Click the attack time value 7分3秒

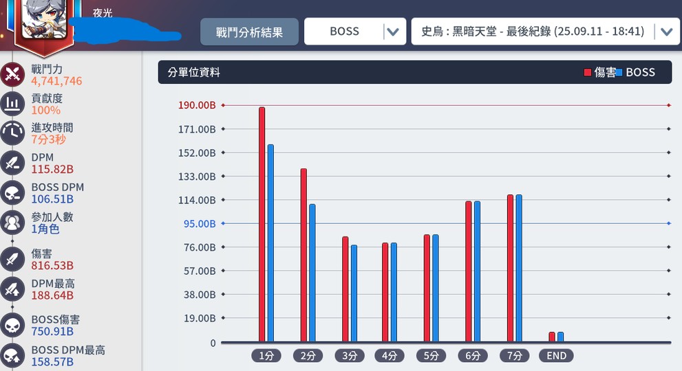pyautogui.click(x=48, y=139)
